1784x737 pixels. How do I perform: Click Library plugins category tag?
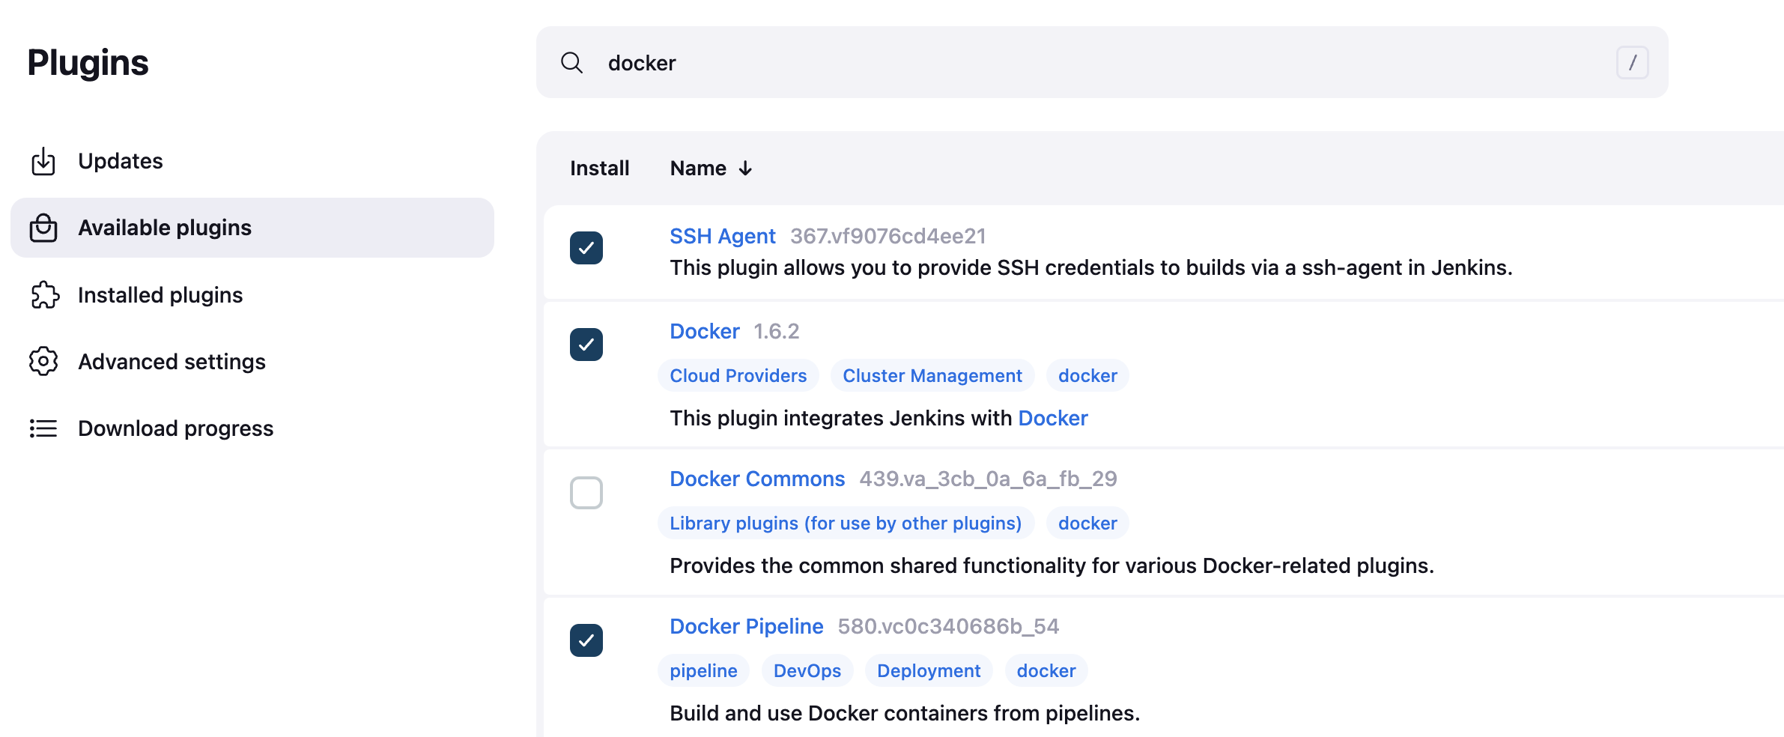tap(846, 523)
